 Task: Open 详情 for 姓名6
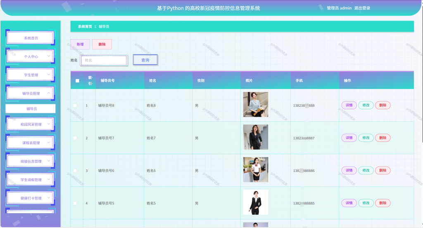(x=349, y=170)
